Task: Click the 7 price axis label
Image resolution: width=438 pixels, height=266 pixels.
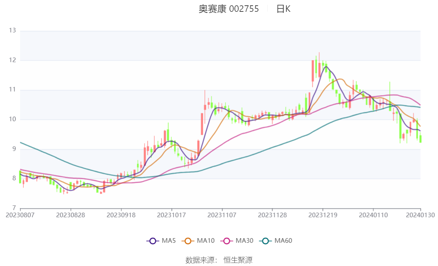Action: (x=14, y=208)
